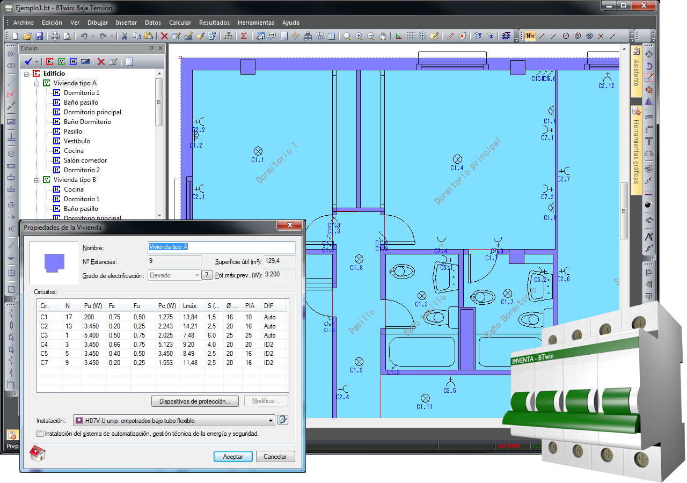Close the EVwin panel with its X

coord(160,48)
